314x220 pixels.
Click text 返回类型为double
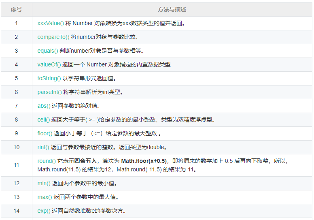[143, 147]
